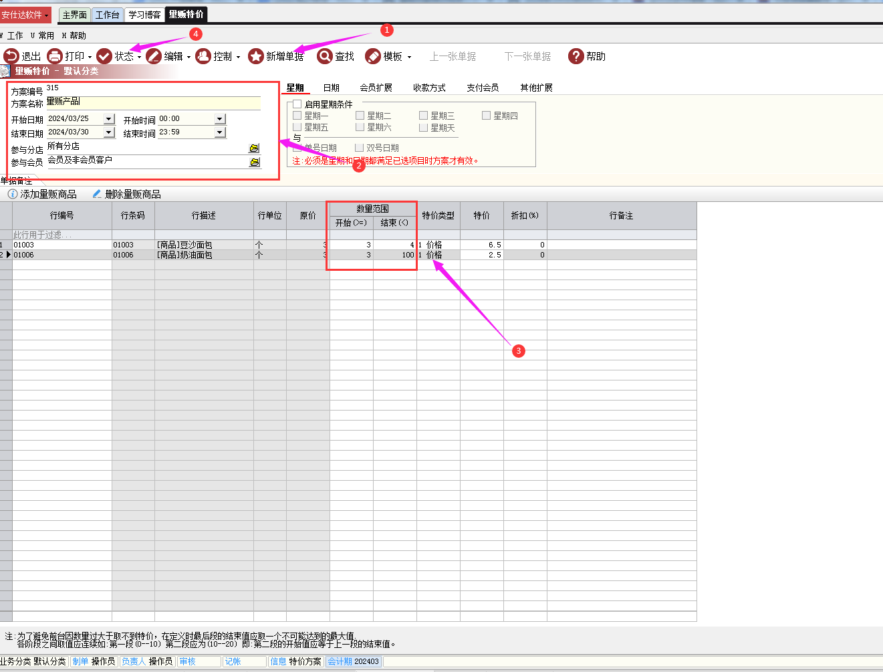Switch to the 其他扩展 tab
This screenshot has width=883, height=672.
[536, 88]
